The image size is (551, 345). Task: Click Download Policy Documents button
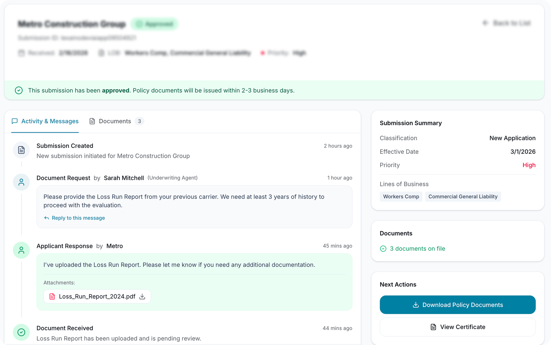[x=458, y=305]
